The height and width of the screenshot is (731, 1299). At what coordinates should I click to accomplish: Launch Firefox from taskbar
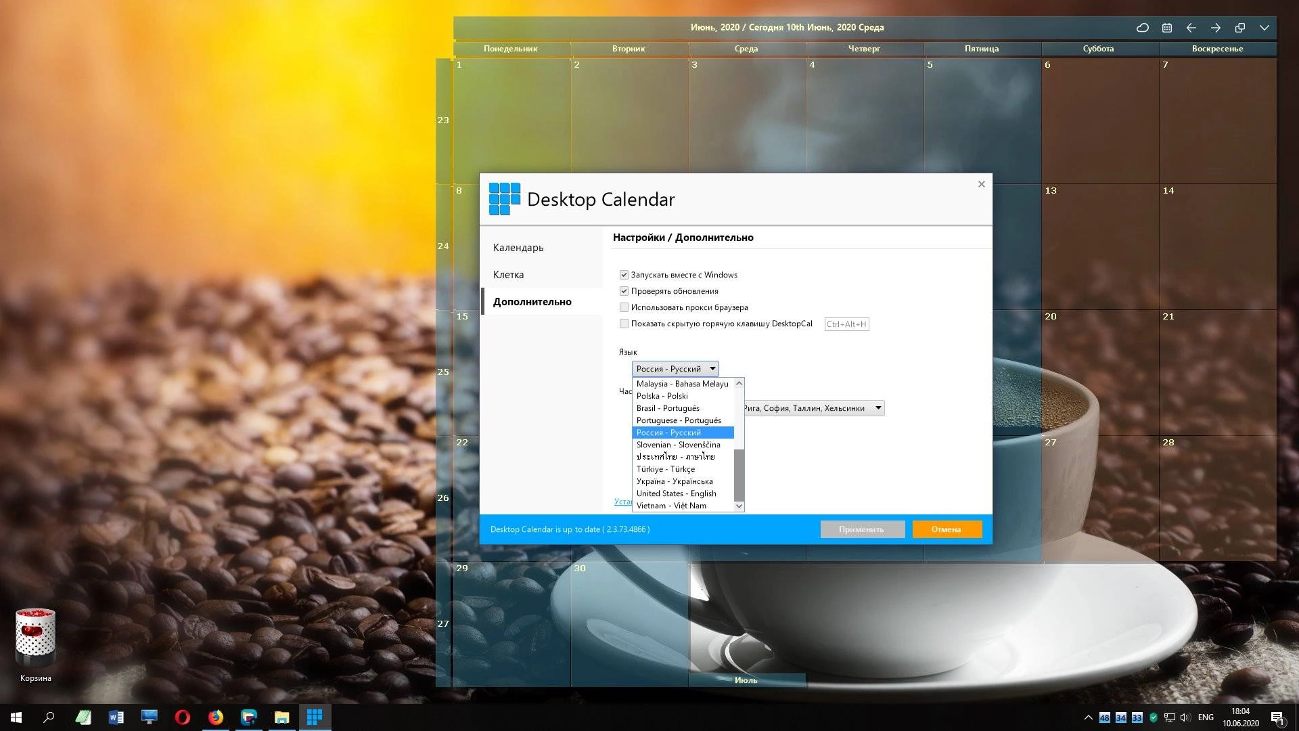(x=216, y=717)
